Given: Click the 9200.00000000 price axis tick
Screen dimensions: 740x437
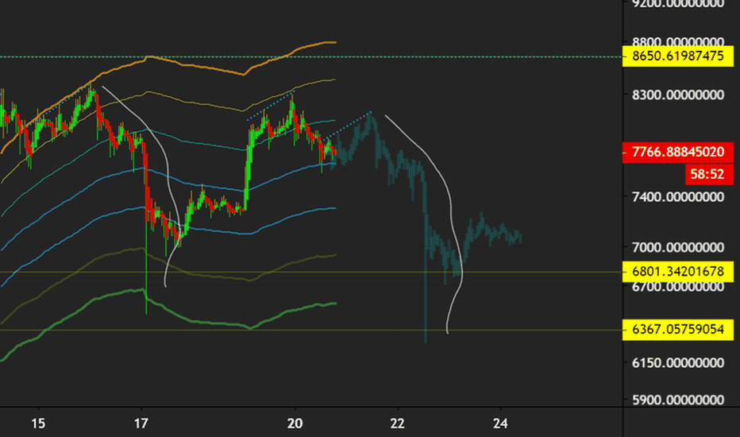Looking at the screenshot, I should pyautogui.click(x=678, y=4).
